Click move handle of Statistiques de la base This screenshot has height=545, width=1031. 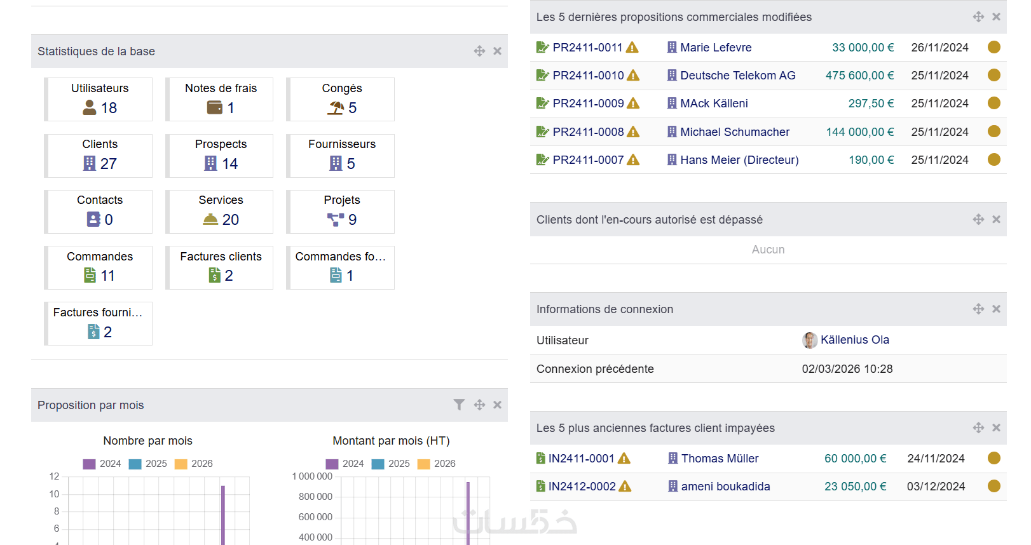(479, 51)
